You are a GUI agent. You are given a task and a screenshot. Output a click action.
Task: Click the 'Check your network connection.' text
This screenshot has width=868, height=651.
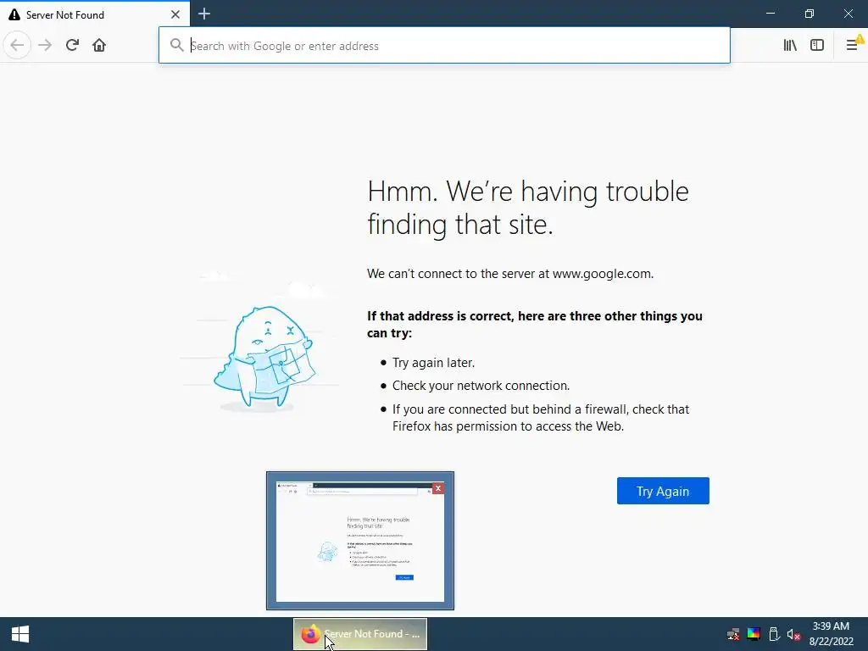click(x=481, y=386)
